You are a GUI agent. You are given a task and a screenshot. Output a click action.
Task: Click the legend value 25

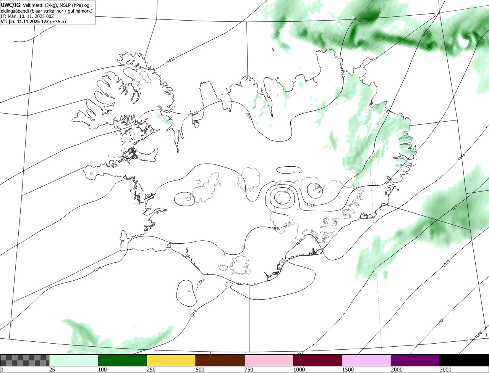coord(52,370)
